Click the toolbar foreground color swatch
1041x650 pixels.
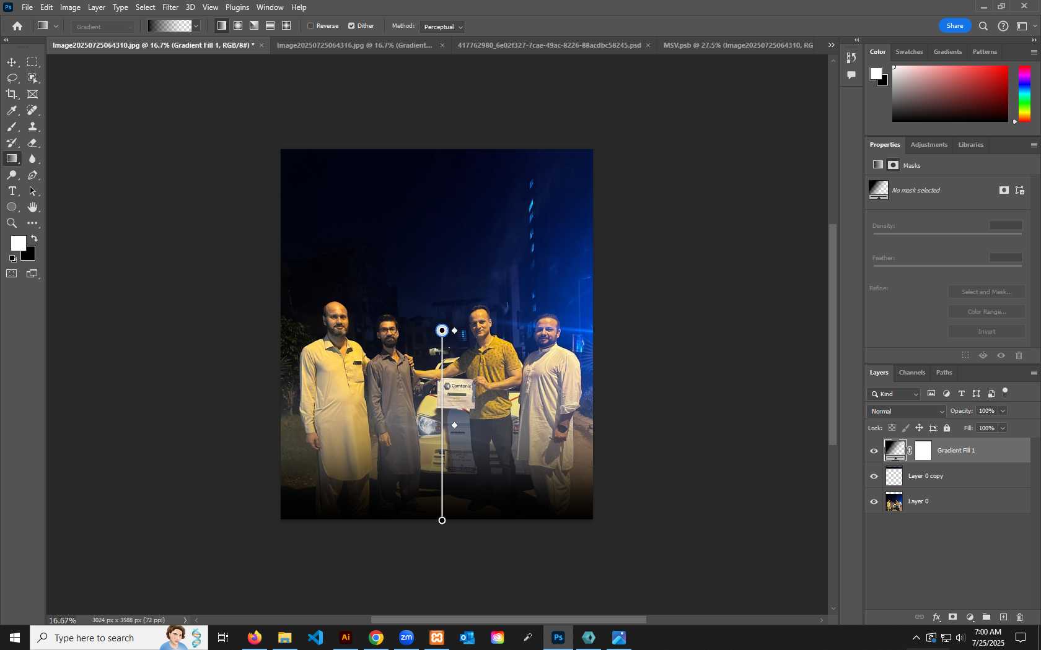click(18, 243)
